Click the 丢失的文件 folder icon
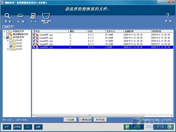The height and width of the screenshot is (132, 176). (11, 37)
